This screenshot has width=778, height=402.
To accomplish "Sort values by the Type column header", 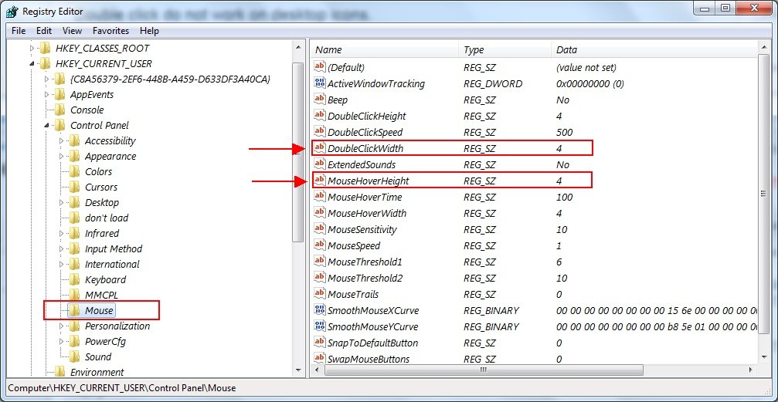I will click(x=505, y=50).
